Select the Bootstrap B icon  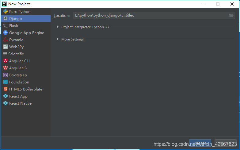coord(6,75)
